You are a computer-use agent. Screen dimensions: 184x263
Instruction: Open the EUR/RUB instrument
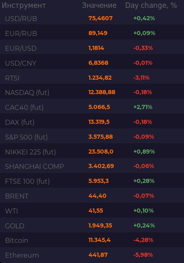click(x=92, y=33)
